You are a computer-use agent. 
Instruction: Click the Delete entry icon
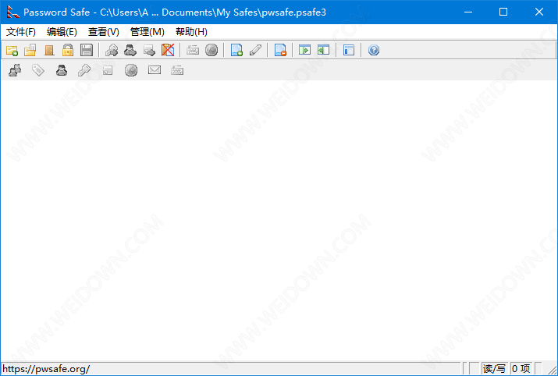click(280, 50)
